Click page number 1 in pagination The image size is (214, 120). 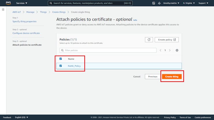[x=165, y=50]
